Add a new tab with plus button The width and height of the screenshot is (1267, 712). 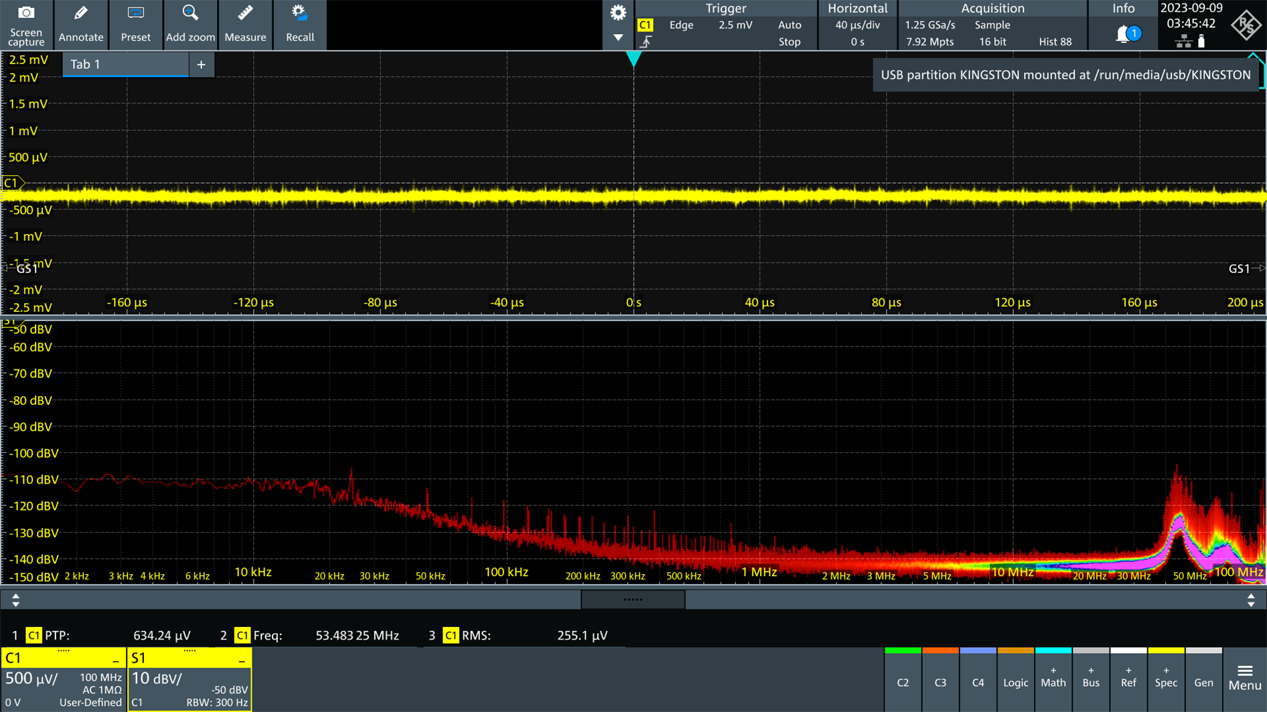tap(201, 64)
